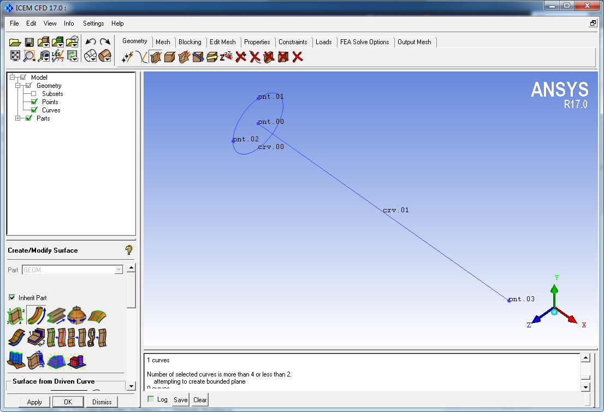Hide Points using its checkbox
Screen dimensions: 604x412
(34, 101)
